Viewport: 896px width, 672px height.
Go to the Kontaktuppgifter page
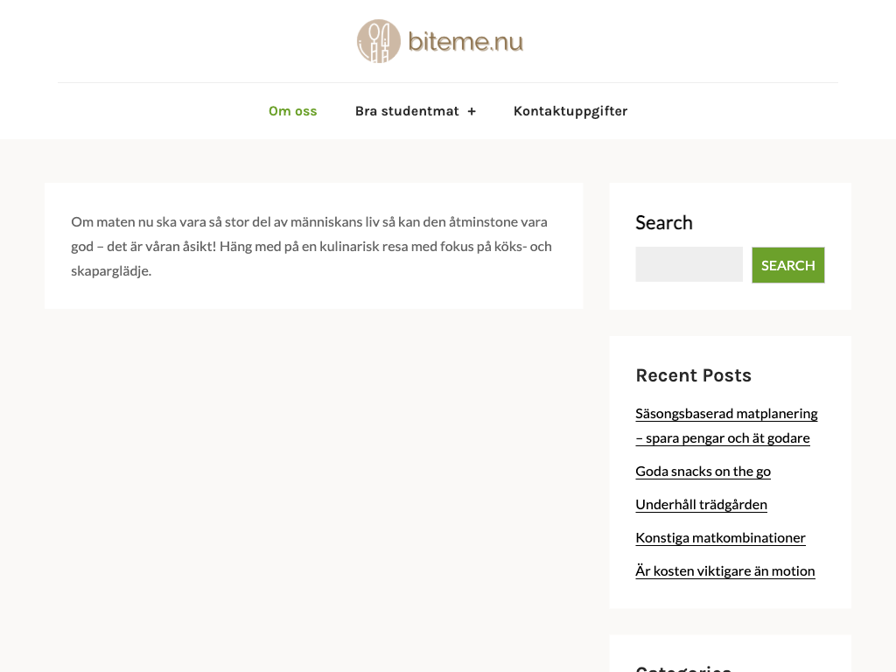click(x=570, y=111)
